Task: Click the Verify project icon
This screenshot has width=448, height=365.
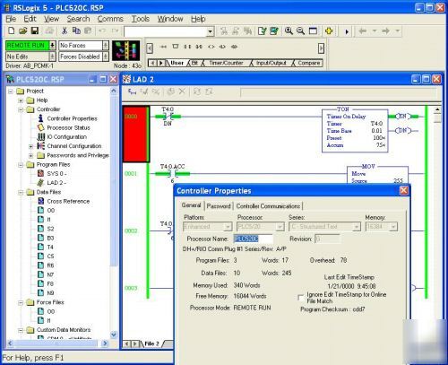Action: (274, 30)
